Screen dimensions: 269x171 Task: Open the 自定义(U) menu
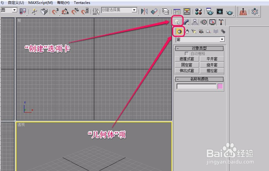[16, 3]
